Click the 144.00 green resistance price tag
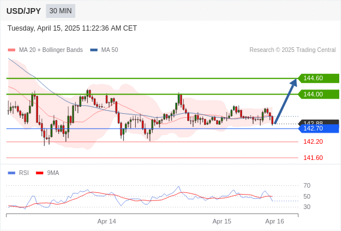The width and height of the screenshot is (341, 231). click(x=318, y=94)
